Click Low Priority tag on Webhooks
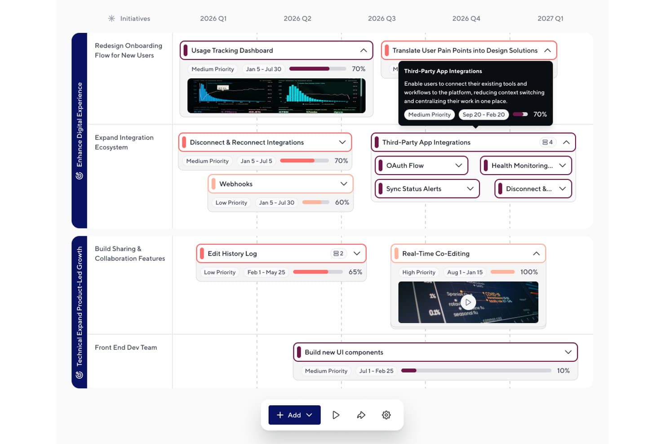This screenshot has height=444, width=665. tap(231, 202)
